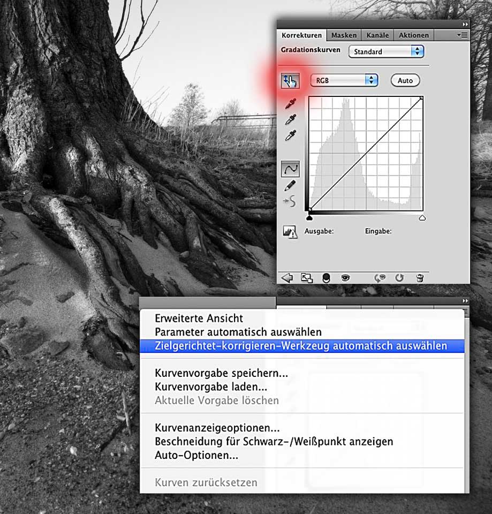Viewport: 492px width, 514px height.
Task: Click the Gradationskurven heading
Action: (311, 50)
